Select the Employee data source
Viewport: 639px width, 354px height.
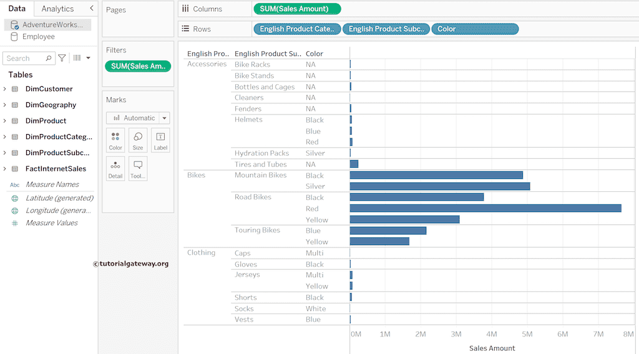tap(38, 37)
